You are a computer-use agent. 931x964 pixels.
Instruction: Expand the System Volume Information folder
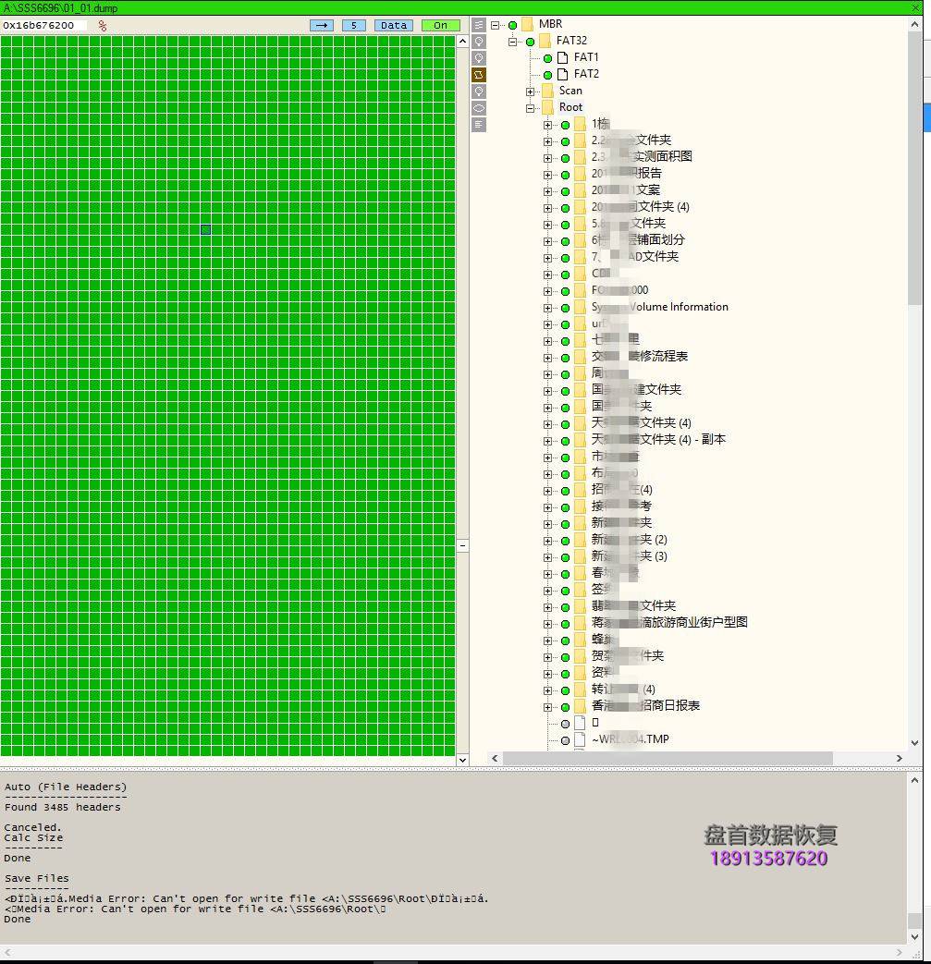point(547,308)
